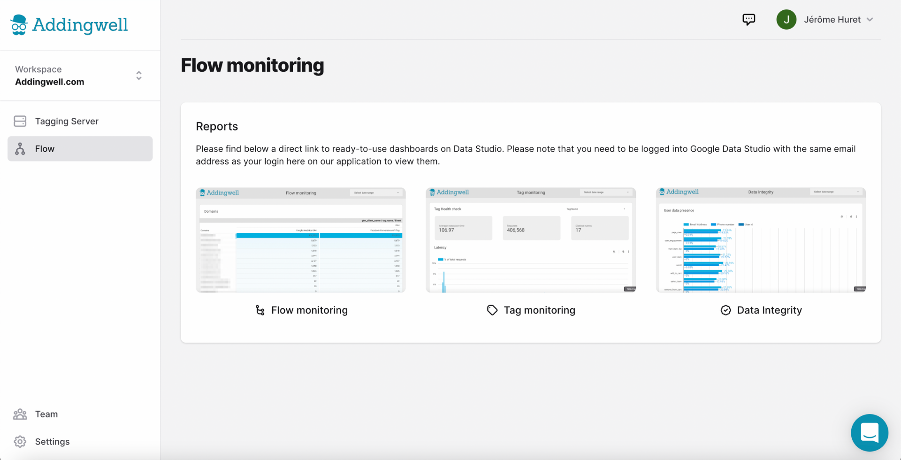Follow the Flow monitoring report link

[309, 310]
